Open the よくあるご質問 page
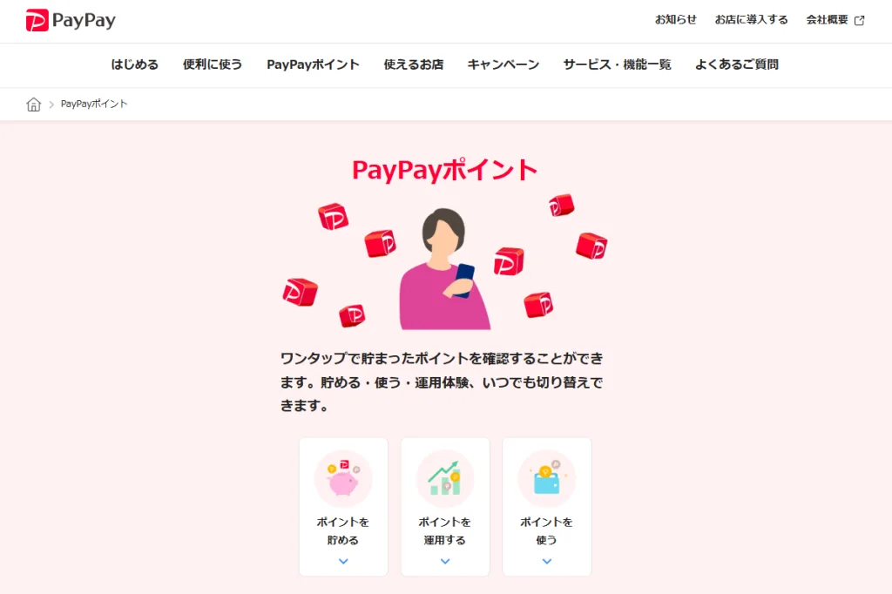The height and width of the screenshot is (594, 892). tap(737, 64)
